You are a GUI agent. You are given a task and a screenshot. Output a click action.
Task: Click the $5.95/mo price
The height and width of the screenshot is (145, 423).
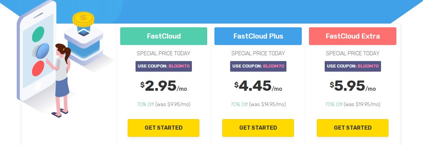(x=353, y=86)
